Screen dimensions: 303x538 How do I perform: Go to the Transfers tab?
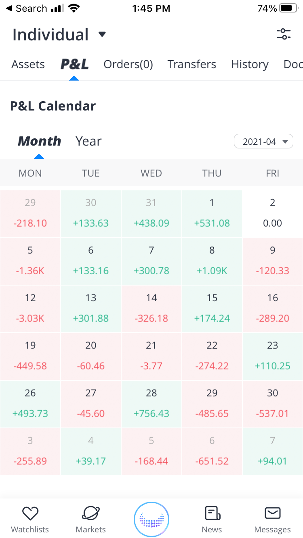tap(192, 65)
